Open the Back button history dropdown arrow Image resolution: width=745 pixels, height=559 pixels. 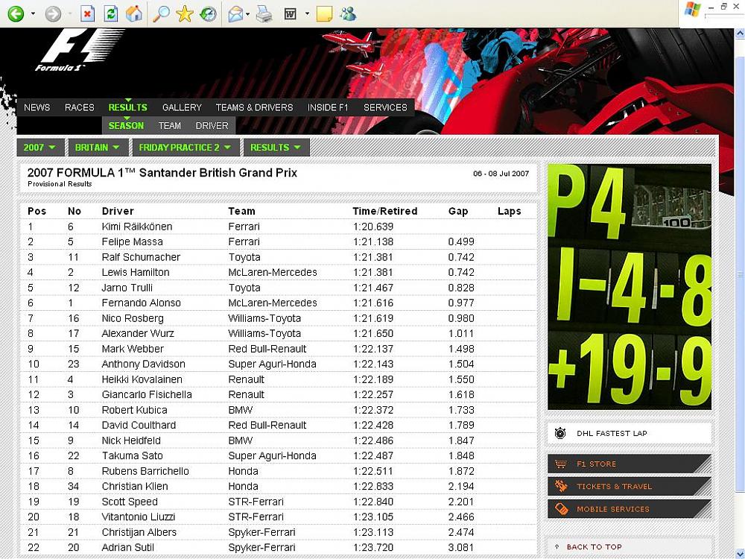[x=33, y=13]
